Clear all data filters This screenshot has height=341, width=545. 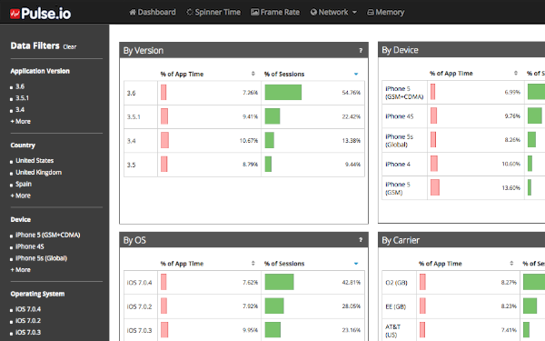tap(70, 46)
